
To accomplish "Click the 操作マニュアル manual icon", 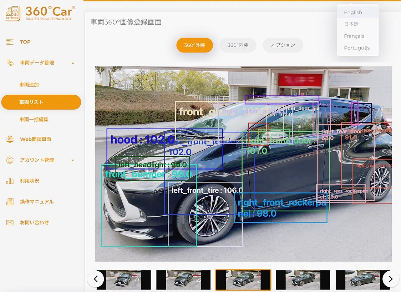I will pyautogui.click(x=10, y=202).
